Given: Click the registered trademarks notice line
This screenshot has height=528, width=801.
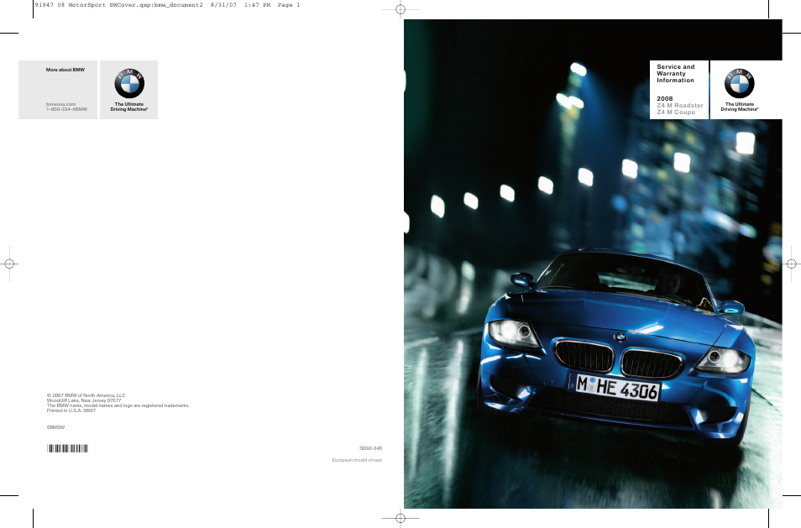Looking at the screenshot, I should click(x=118, y=405).
